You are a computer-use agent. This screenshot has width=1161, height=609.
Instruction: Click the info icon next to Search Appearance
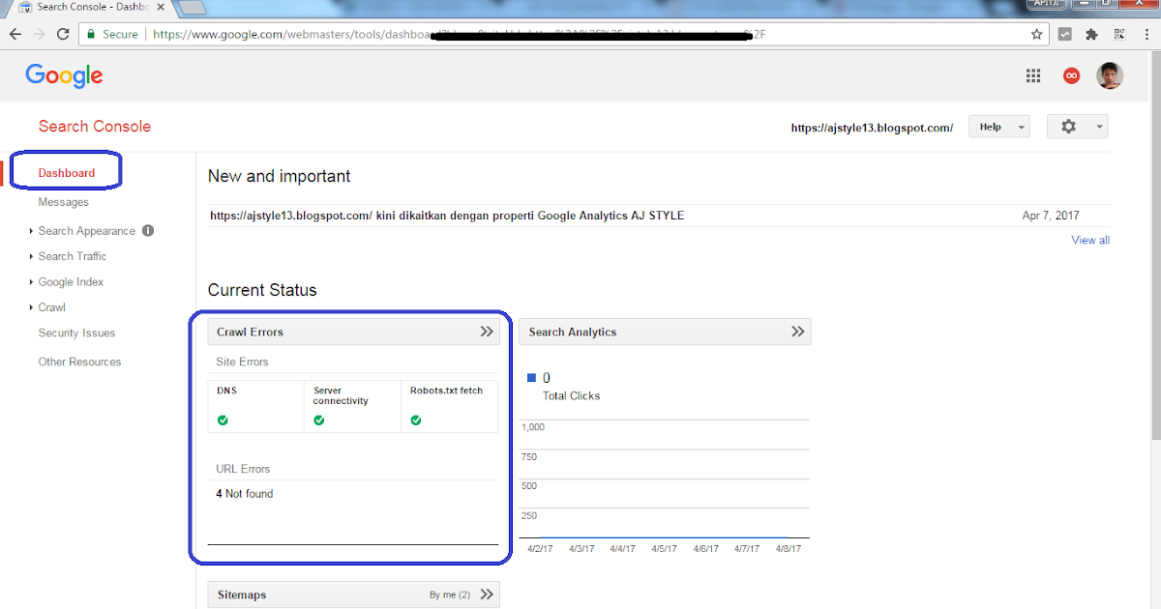148,231
